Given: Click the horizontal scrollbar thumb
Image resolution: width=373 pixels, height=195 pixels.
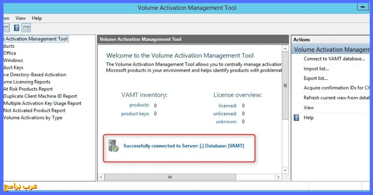Looking at the screenshot, I should coord(170,177).
